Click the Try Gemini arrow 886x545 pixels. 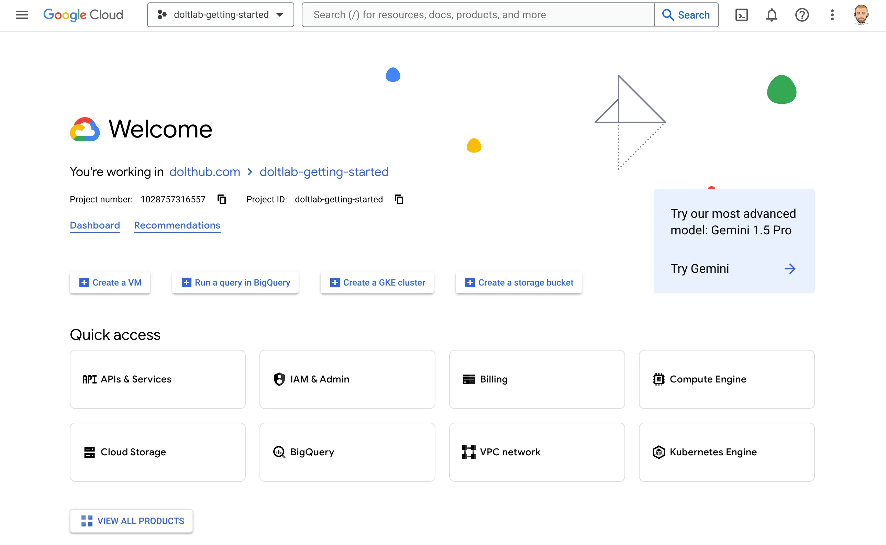[x=789, y=269]
